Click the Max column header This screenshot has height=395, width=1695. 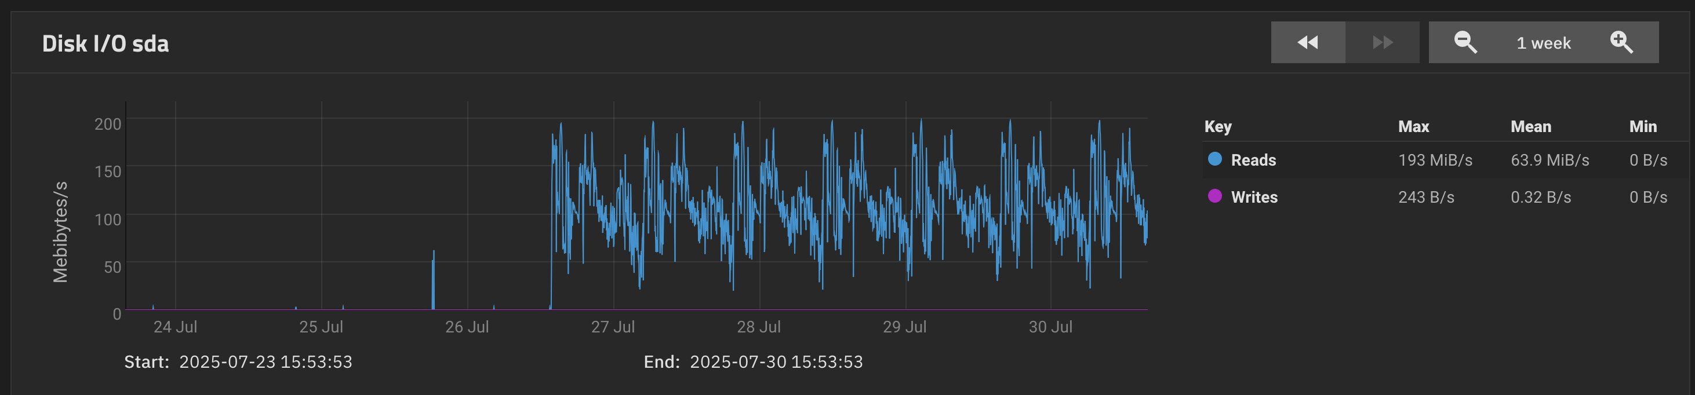[x=1413, y=127]
